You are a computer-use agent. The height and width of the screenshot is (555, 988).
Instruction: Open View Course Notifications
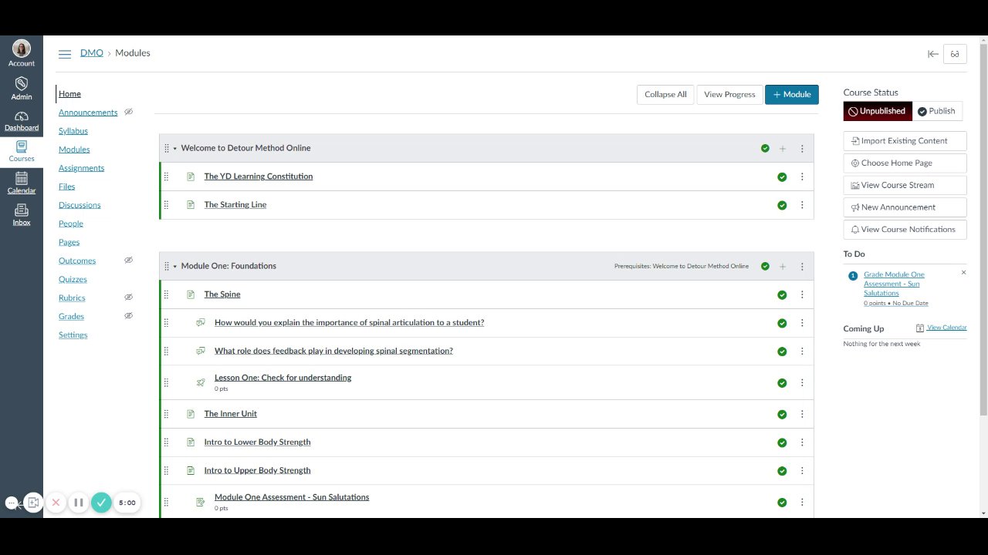(x=905, y=230)
